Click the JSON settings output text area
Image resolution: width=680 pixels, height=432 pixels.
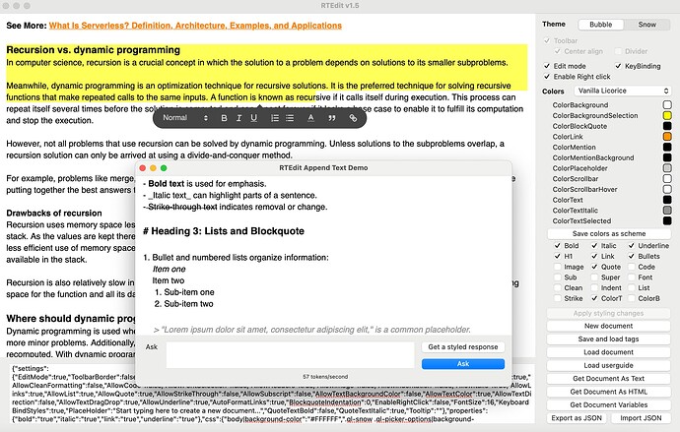(271, 394)
